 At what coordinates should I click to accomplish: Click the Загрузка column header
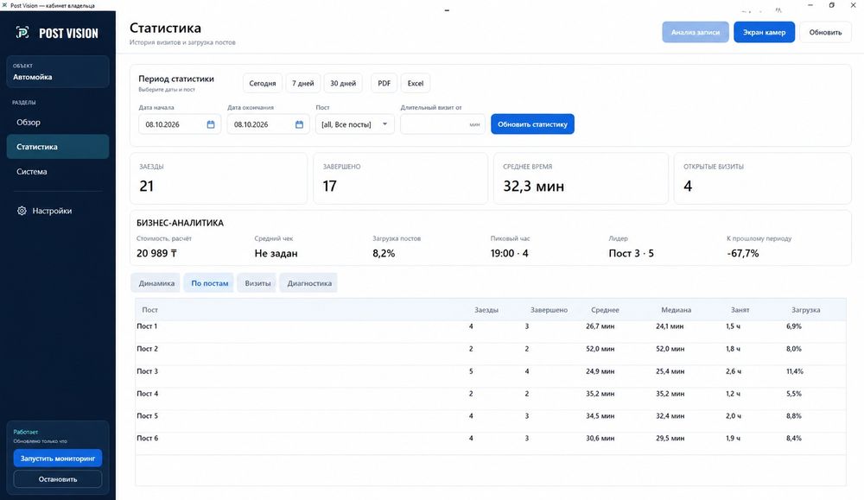(x=805, y=310)
